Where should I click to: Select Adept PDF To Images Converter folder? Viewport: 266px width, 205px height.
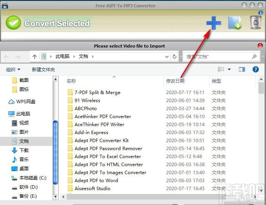coord(111,173)
